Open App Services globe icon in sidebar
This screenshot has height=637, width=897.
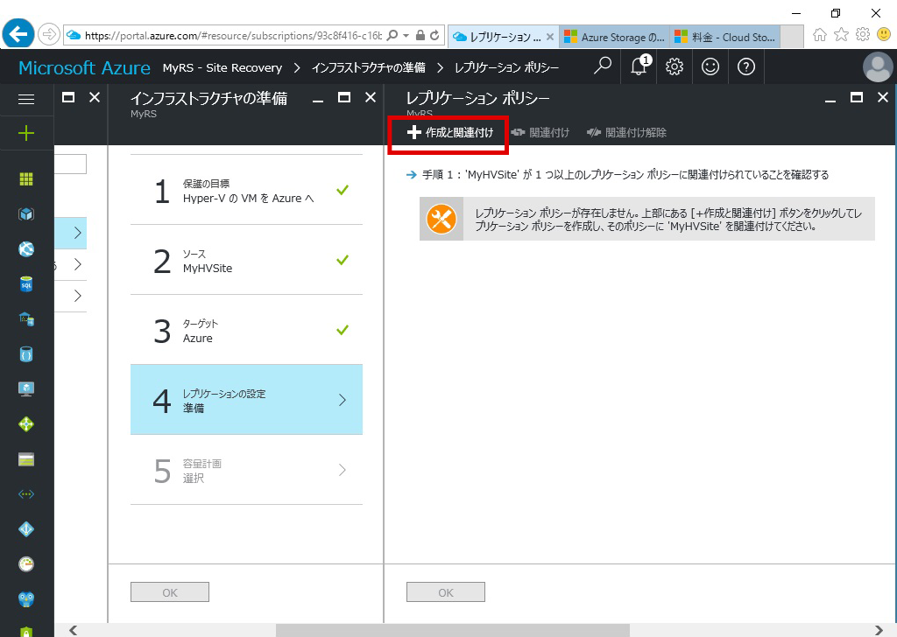click(26, 249)
